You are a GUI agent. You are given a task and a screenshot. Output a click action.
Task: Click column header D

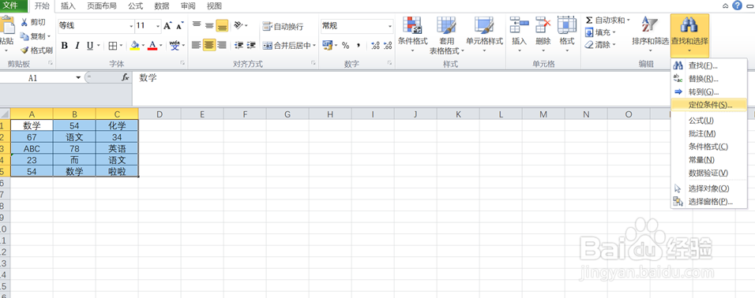click(x=160, y=114)
